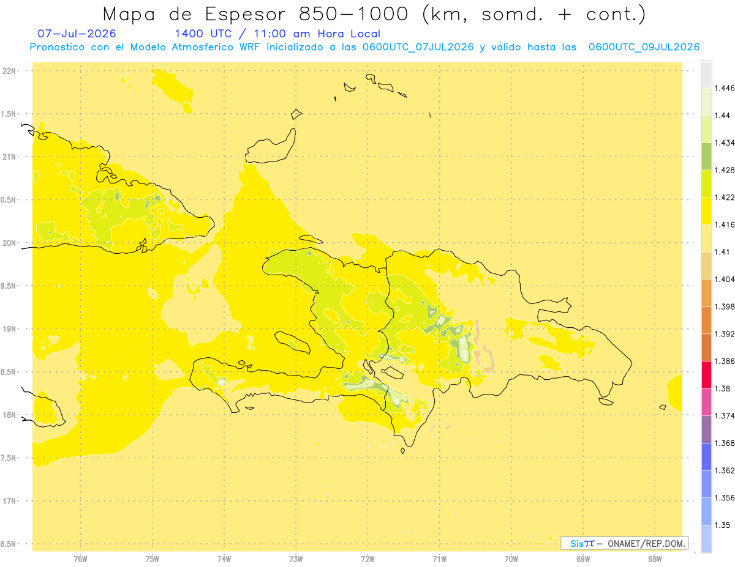Select the purple swatch between 1.368 and 1.374

(706, 429)
